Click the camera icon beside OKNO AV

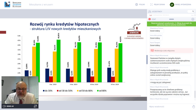4,106
